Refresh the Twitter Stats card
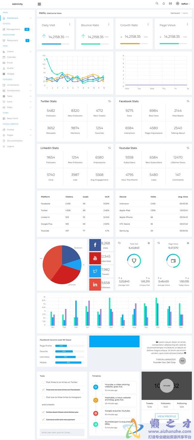This screenshot has height=440, width=194. [x=109, y=101]
